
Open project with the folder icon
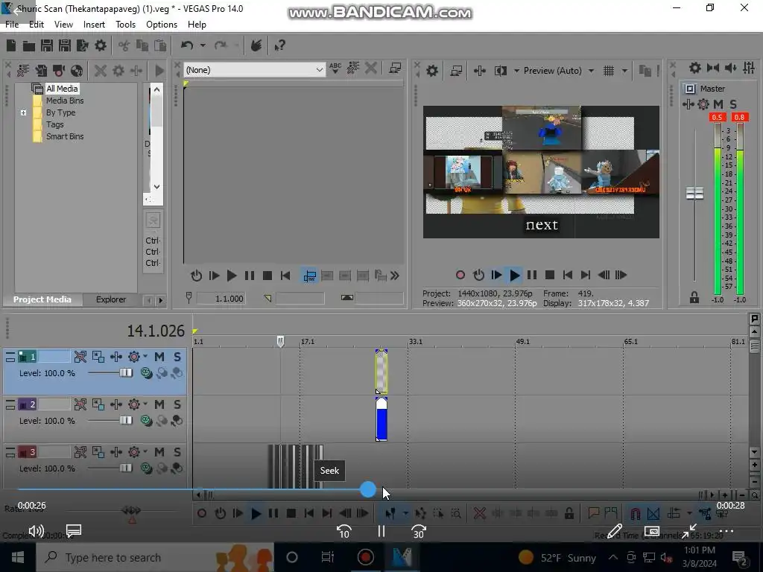29,45
